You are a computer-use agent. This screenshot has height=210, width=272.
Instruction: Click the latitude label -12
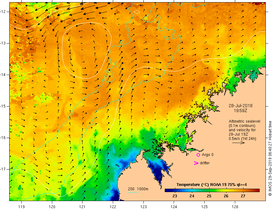[3, 12]
